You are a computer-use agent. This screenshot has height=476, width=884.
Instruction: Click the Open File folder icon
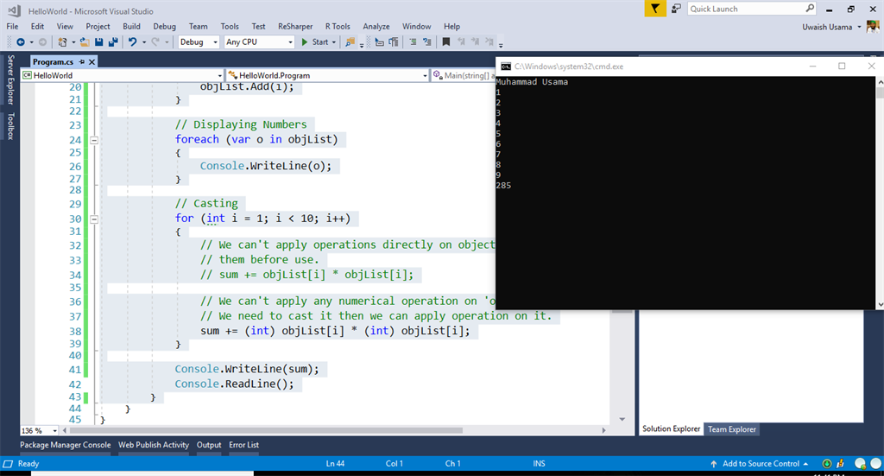85,41
